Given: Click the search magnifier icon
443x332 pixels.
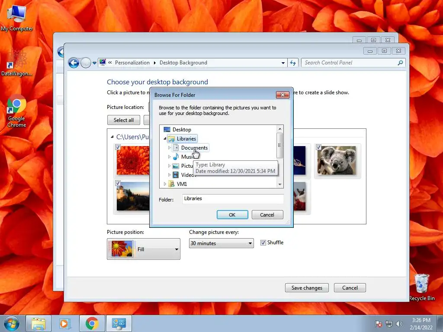Looking at the screenshot, I should [x=400, y=63].
